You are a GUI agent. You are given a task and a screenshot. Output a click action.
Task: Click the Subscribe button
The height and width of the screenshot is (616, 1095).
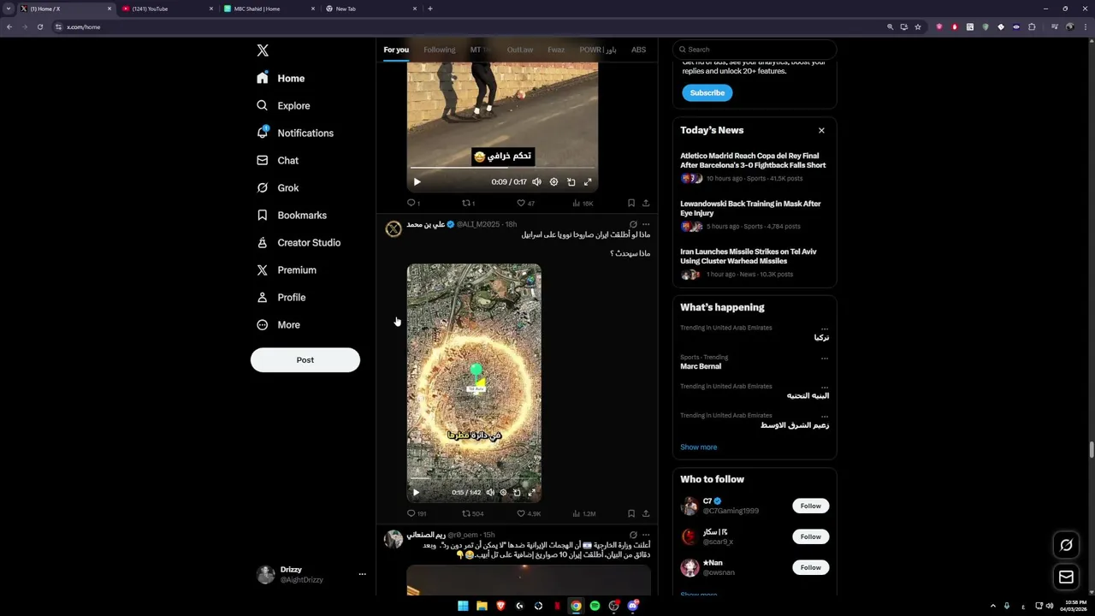click(x=707, y=92)
